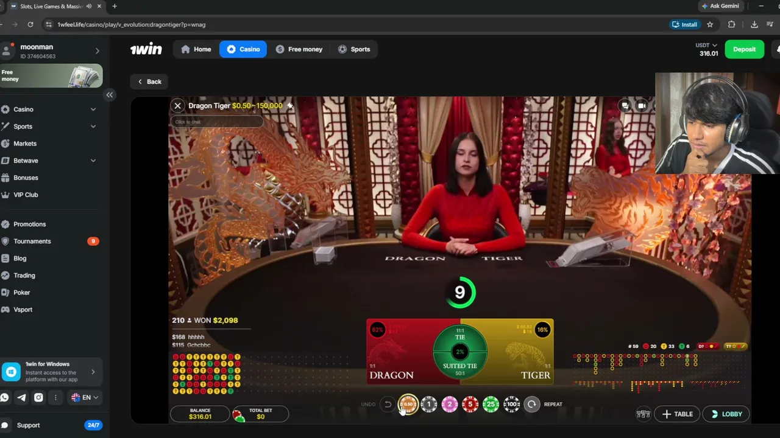
Task: Open the Free money top tab
Action: (299, 49)
